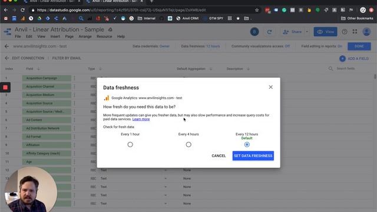Click the magnifier search bookmark icon
Image resolution: width=377 pixels, height=212 pixels.
tap(81, 18)
